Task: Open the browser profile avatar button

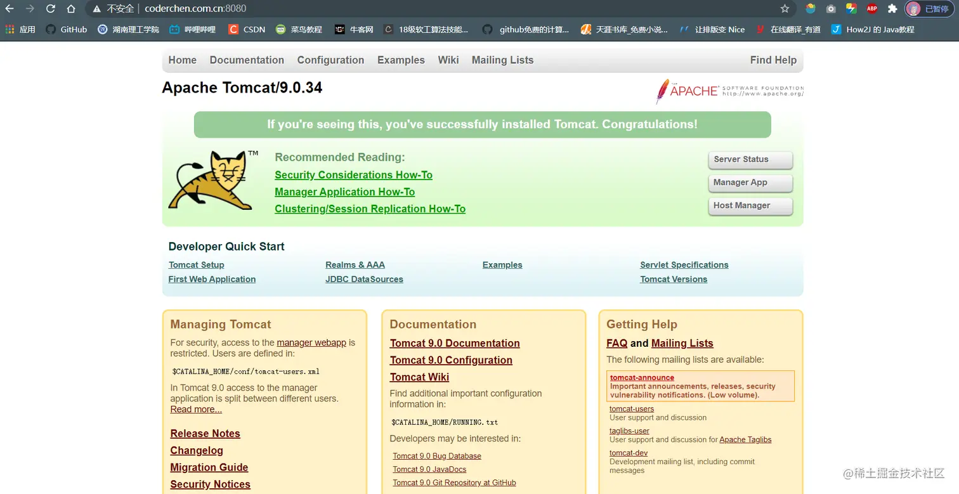Action: [929, 9]
